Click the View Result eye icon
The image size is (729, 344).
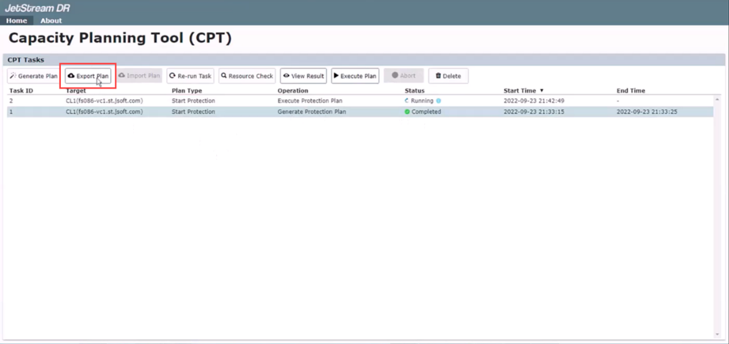point(286,76)
